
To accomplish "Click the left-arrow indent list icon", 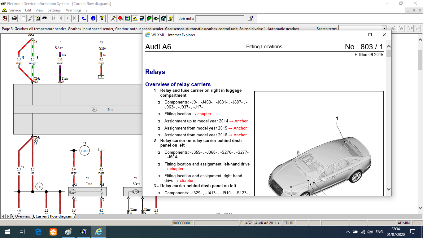I will point(410,29).
